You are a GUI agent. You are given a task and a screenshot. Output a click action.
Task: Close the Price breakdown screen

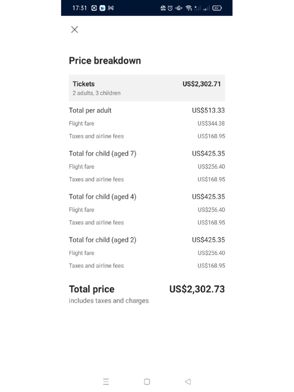[75, 29]
